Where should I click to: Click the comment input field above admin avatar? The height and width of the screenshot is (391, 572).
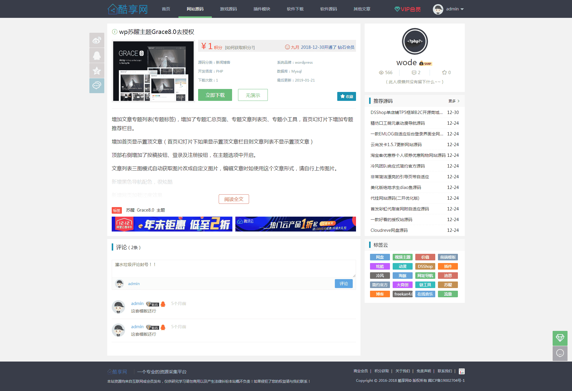234,268
